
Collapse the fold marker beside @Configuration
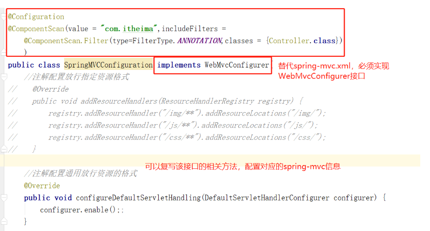pos(3,17)
